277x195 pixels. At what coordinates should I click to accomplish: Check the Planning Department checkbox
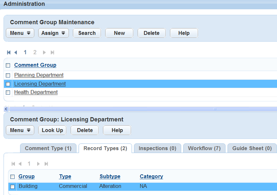[8, 76]
